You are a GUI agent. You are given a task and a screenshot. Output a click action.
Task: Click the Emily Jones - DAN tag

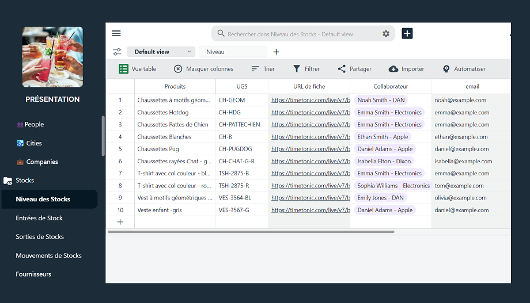click(380, 198)
